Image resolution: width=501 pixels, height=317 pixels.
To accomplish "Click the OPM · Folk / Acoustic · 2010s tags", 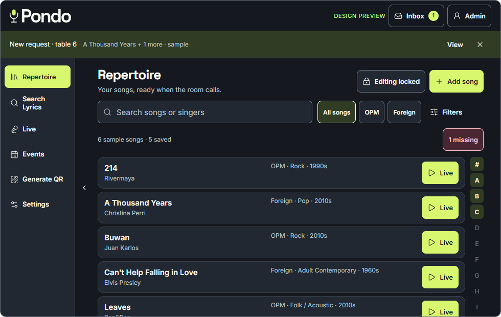I will click(x=313, y=306).
